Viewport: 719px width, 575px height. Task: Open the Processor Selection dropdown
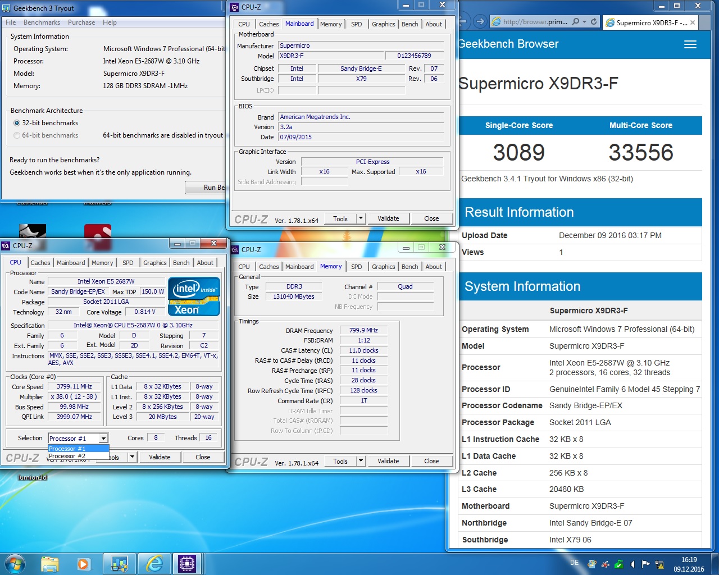pos(103,439)
